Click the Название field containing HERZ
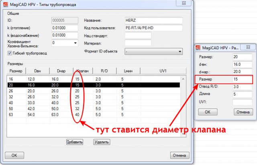The image size is (257, 165). [x=153, y=20]
